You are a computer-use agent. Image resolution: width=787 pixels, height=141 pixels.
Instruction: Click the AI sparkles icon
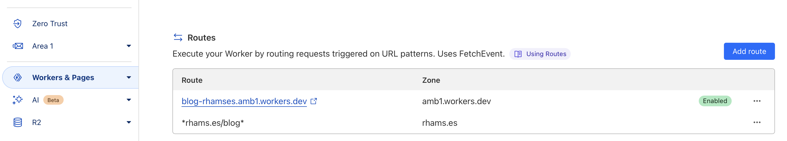coord(18,100)
